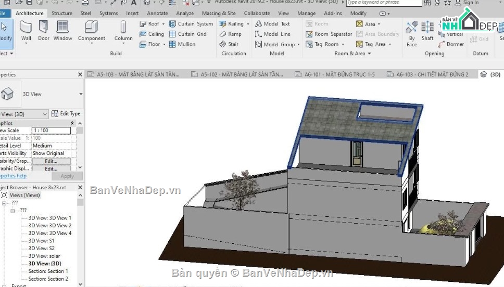The height and width of the screenshot is (287, 504).
Task: Pick the Ceiling tool
Action: 152,34
